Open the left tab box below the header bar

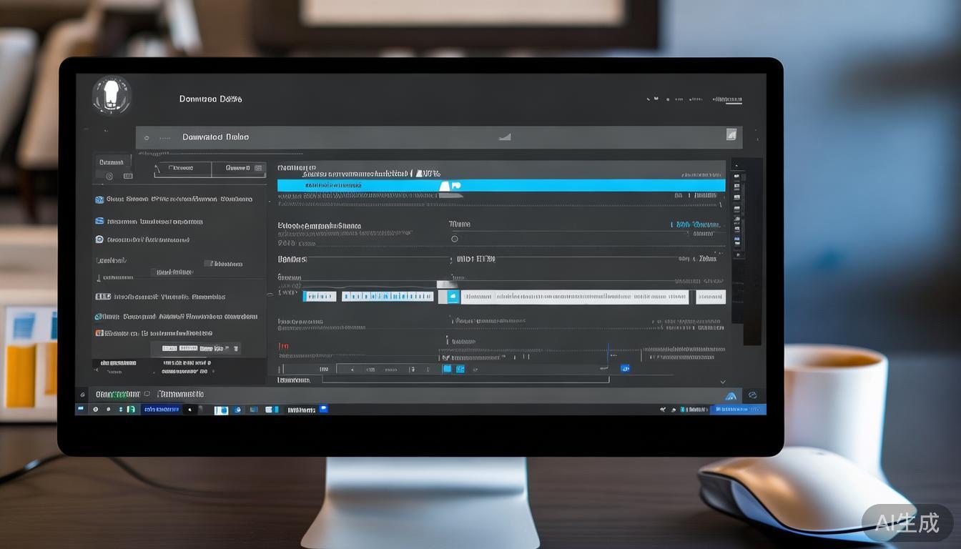pyautogui.click(x=182, y=169)
